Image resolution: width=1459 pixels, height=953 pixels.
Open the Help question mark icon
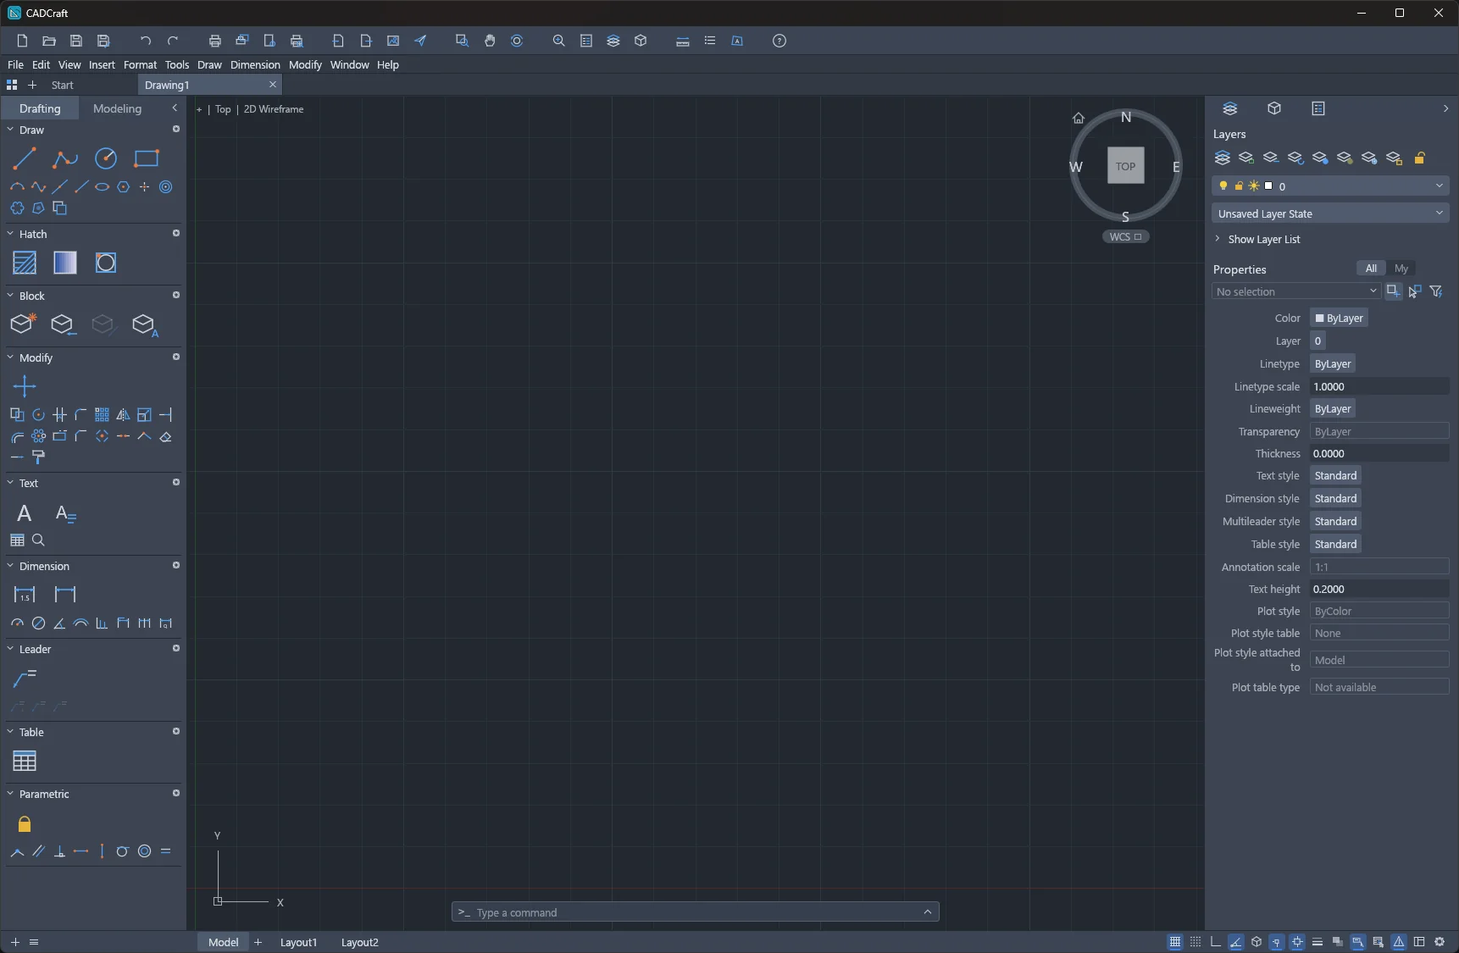779,41
